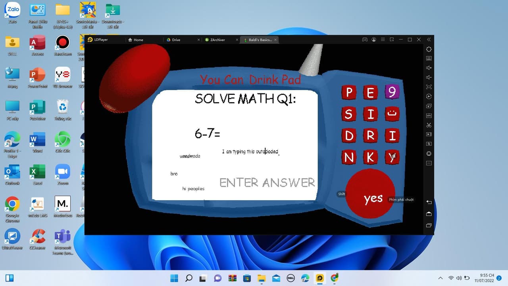Switch to the Home tab in LDPlayer
This screenshot has height=286, width=508.
tap(135, 40)
